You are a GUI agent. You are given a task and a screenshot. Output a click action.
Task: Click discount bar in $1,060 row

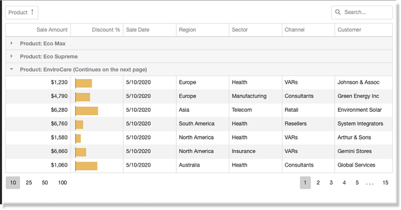[86, 165]
